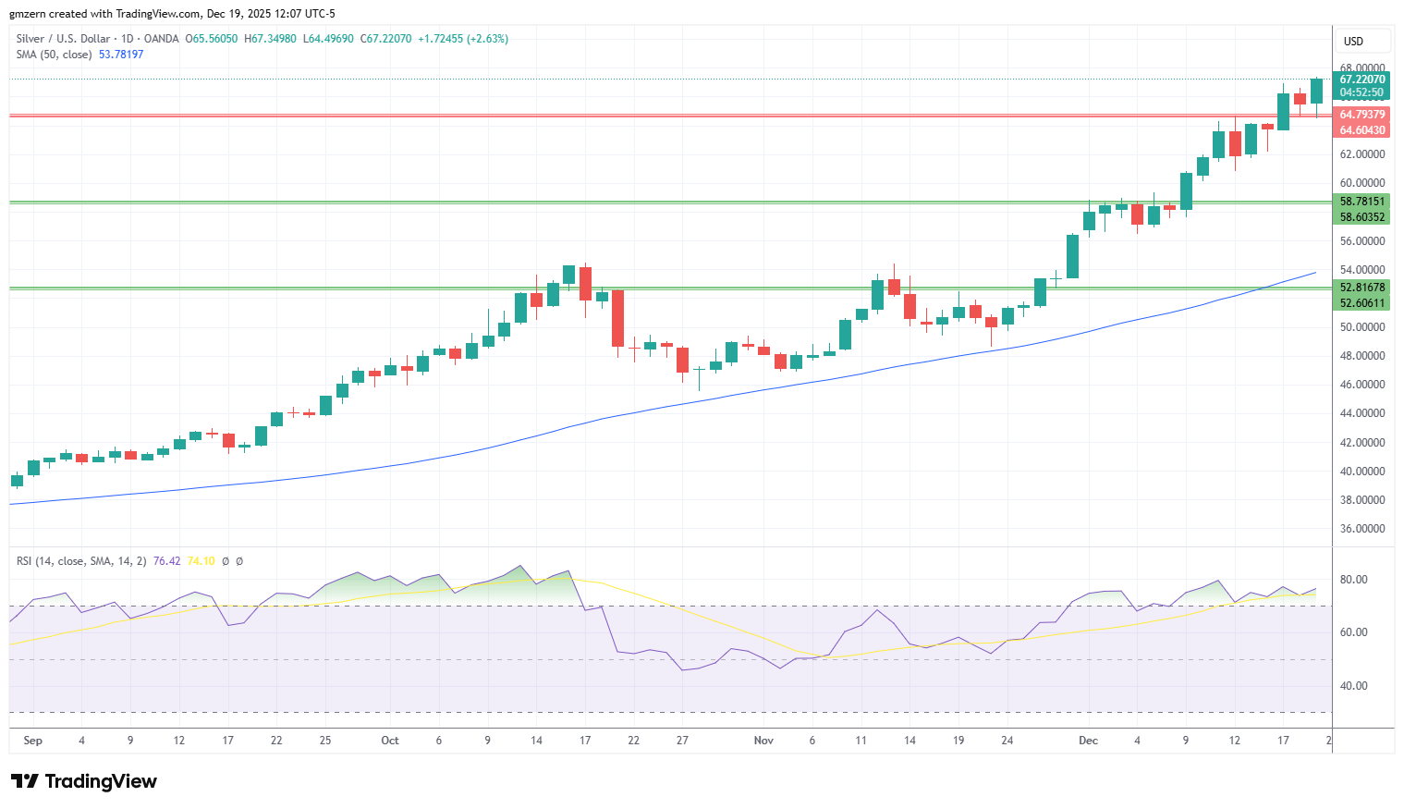Click the RSI value 76.42 in legend

tap(167, 561)
